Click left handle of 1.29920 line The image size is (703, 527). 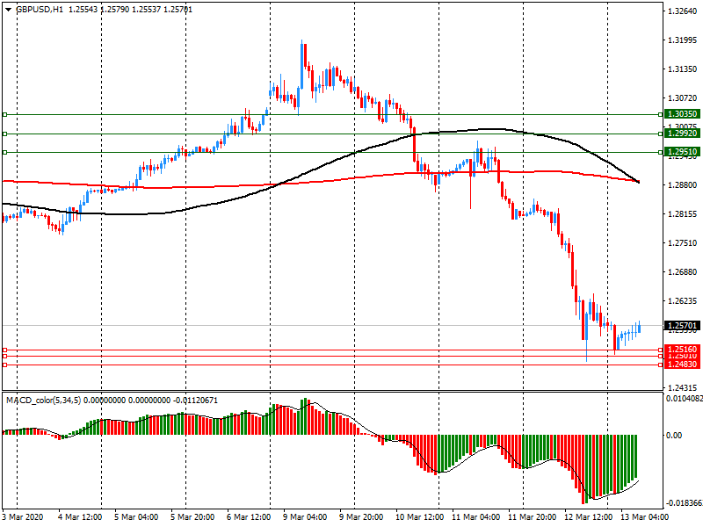[x=4, y=134]
